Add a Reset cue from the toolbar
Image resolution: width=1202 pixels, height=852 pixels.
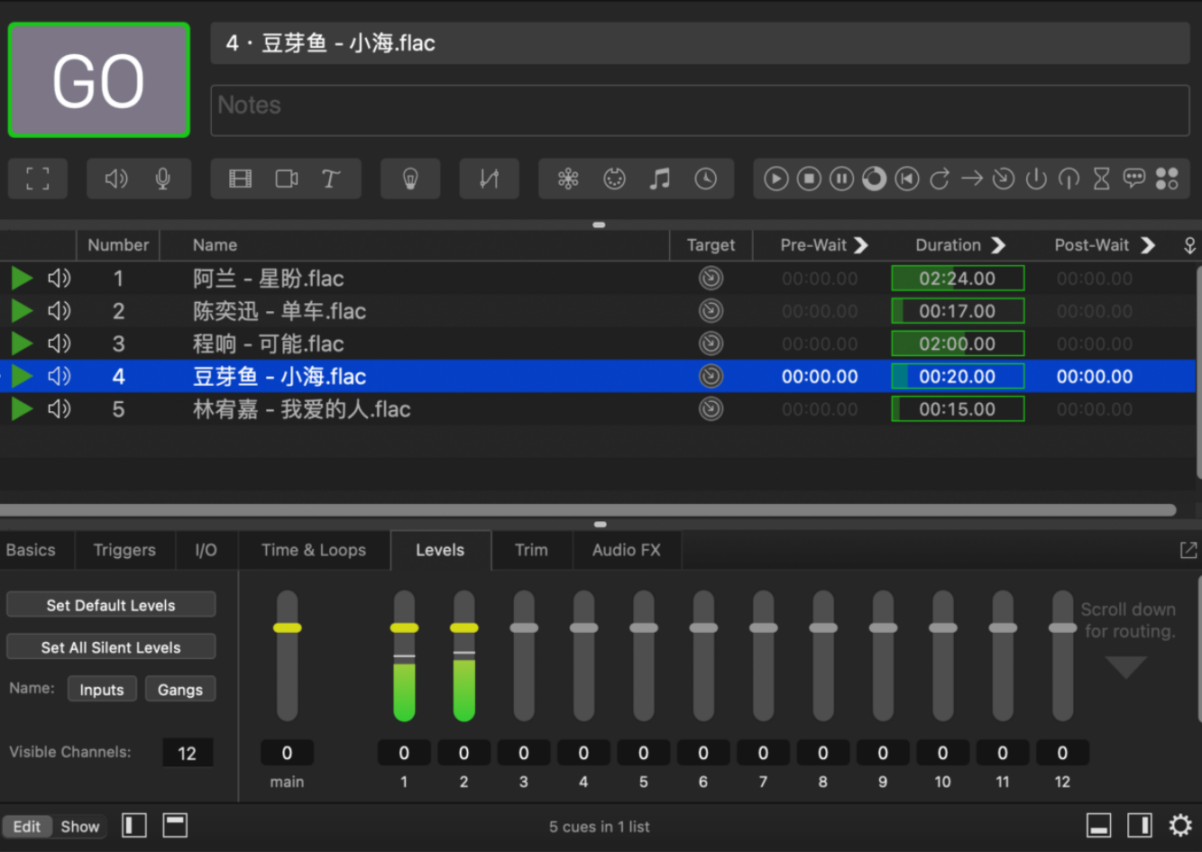point(906,179)
